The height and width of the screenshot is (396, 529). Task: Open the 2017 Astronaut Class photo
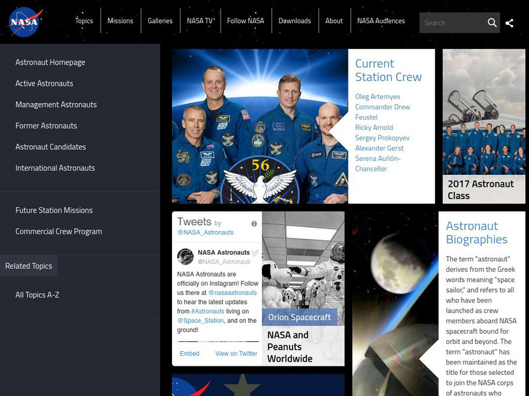click(x=481, y=125)
